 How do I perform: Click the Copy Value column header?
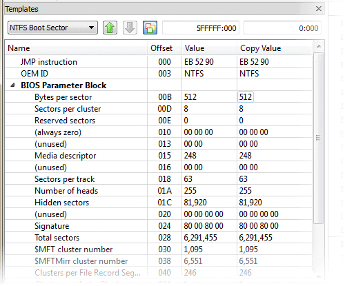[x=275, y=48]
